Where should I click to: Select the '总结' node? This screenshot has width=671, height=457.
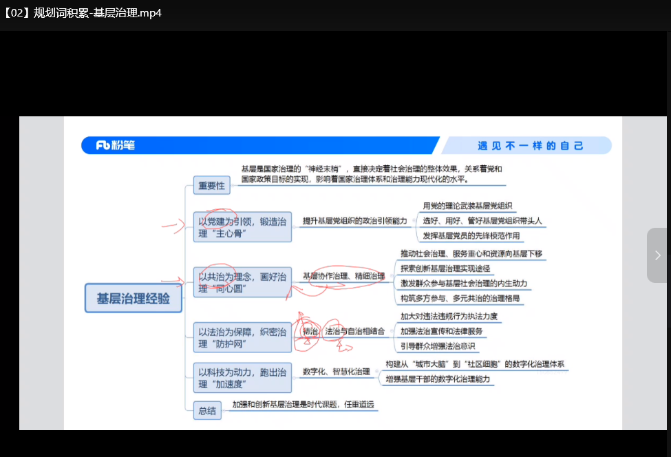coord(207,411)
